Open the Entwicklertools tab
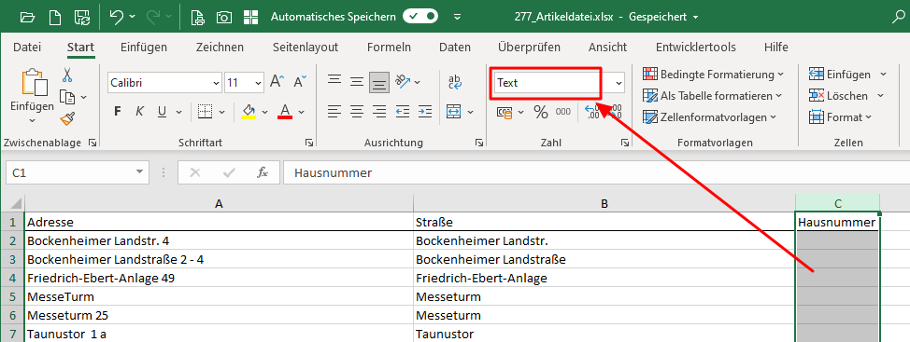Image resolution: width=910 pixels, height=342 pixels. coord(695,47)
